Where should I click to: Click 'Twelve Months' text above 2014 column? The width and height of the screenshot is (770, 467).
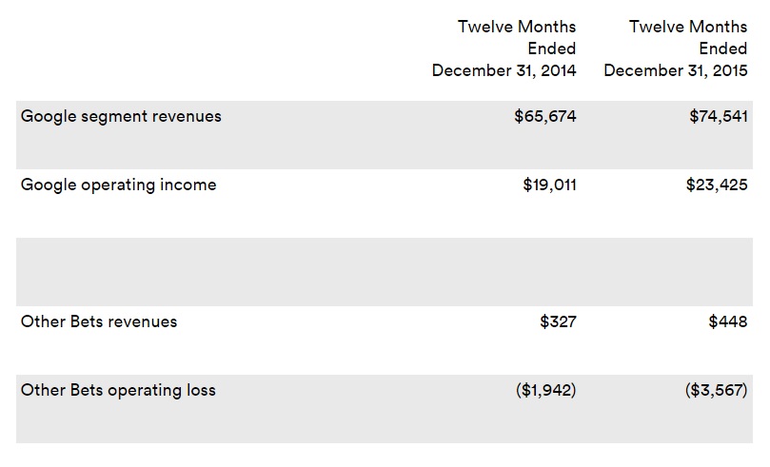click(x=517, y=27)
